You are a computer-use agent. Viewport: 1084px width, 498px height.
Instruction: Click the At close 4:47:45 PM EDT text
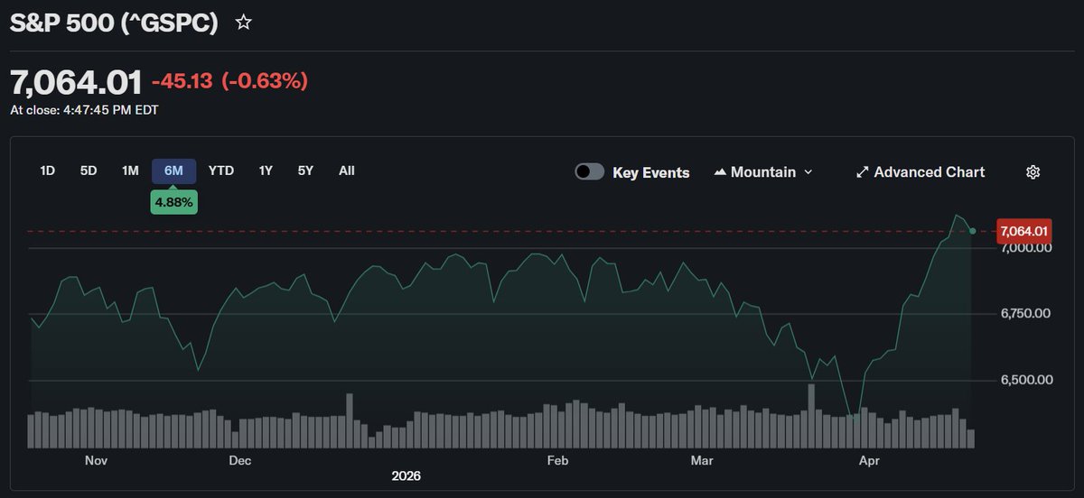[85, 110]
